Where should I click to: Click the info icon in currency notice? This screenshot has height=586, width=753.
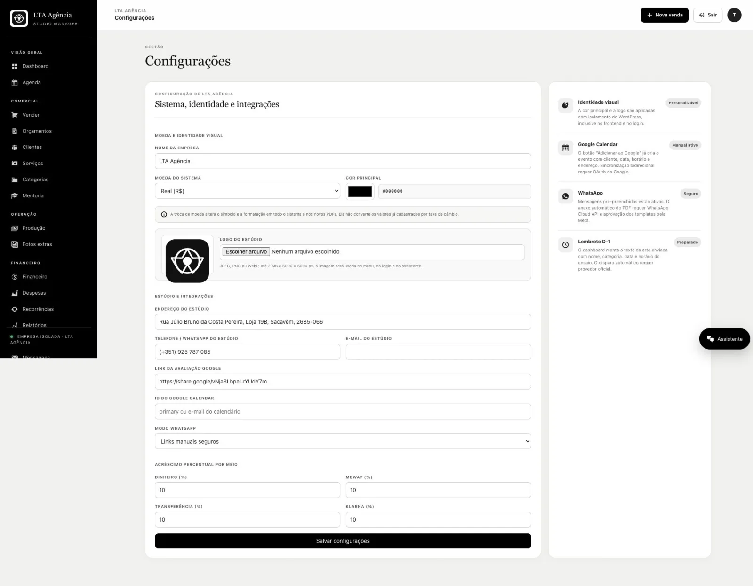click(164, 214)
